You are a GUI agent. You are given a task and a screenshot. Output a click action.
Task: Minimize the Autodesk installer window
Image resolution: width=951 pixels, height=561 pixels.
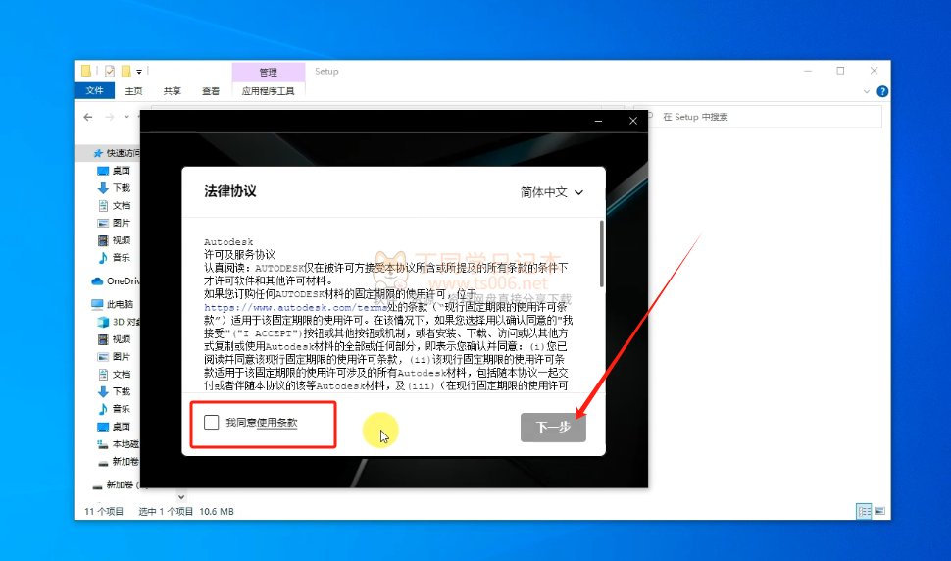[x=598, y=121]
